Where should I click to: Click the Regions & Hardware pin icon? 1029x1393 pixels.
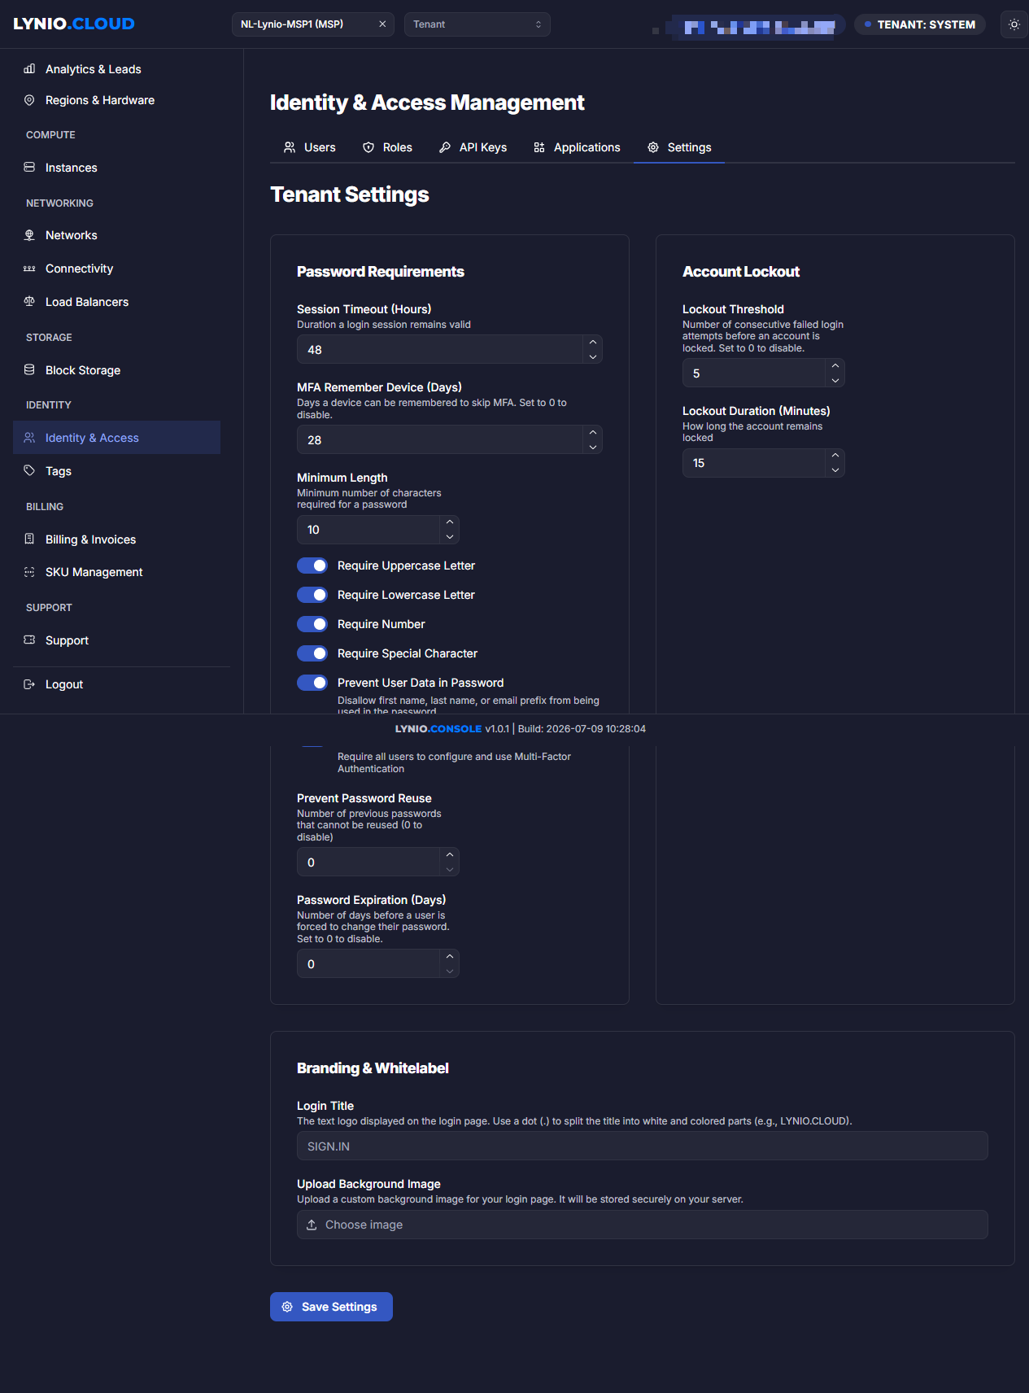29,100
